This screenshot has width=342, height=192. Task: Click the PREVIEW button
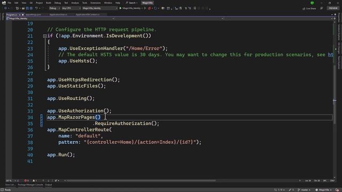click(x=333, y=9)
